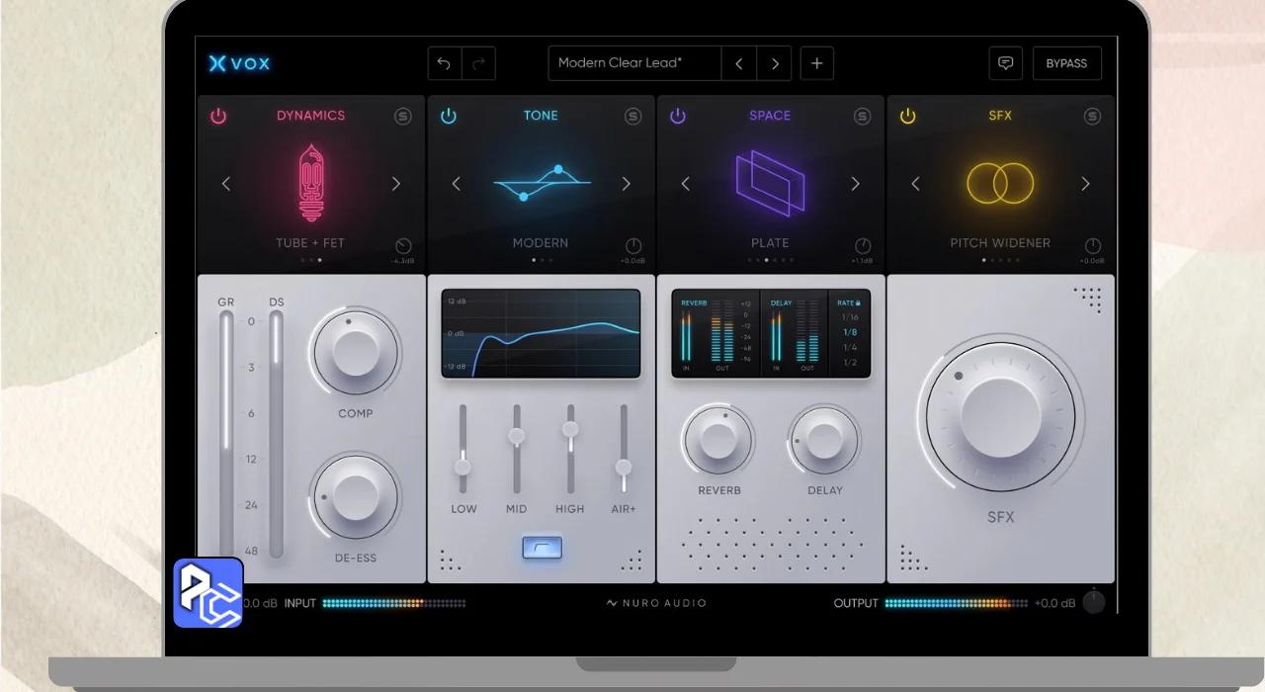Select the 1/16 delay rate option
Image resolution: width=1265 pixels, height=692 pixels.
(x=849, y=317)
